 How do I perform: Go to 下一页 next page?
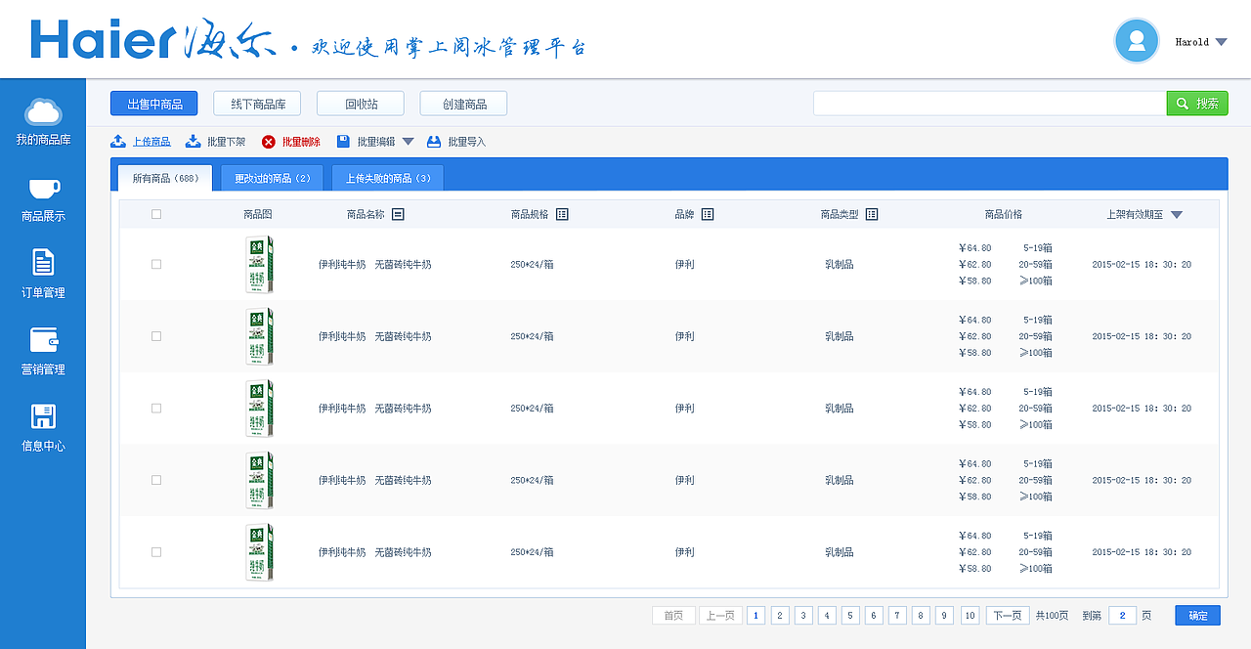pyautogui.click(x=1008, y=616)
